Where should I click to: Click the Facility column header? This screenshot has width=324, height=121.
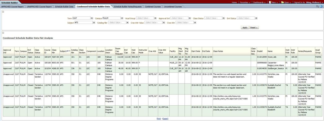[x=173, y=51]
